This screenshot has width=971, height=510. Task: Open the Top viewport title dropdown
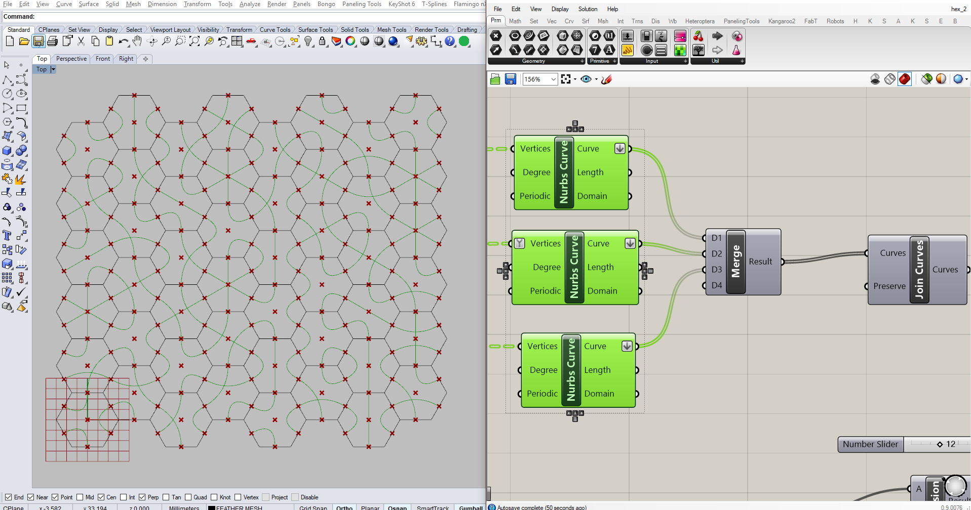53,69
